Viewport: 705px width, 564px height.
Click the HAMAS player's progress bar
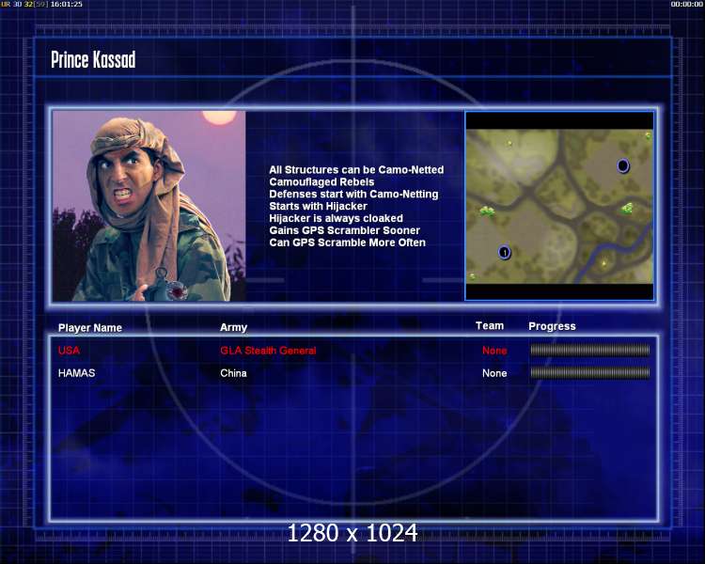click(590, 373)
